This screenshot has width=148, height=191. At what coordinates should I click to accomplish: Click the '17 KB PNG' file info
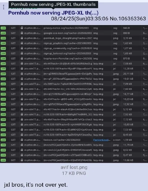point(74,173)
